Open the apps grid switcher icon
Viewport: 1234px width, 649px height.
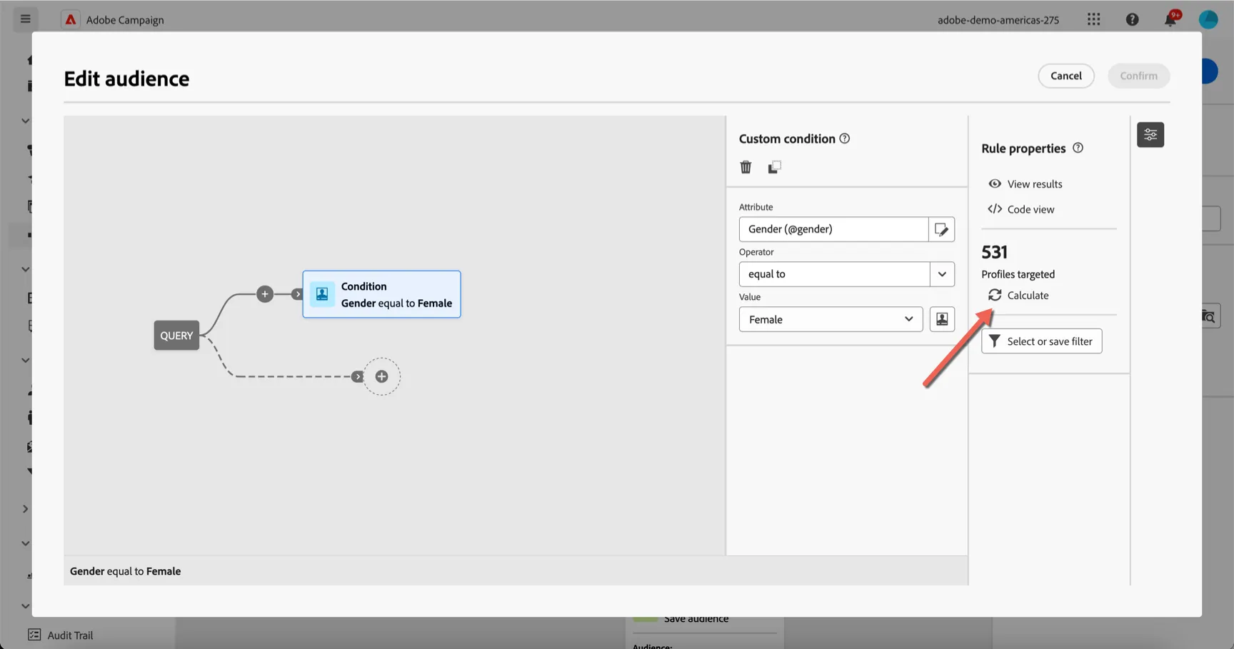tap(1093, 19)
